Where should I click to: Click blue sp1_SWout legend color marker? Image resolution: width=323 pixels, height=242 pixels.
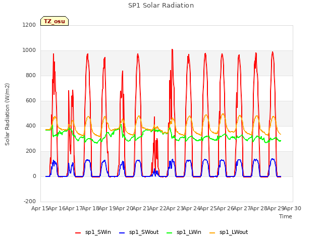click(122, 233)
